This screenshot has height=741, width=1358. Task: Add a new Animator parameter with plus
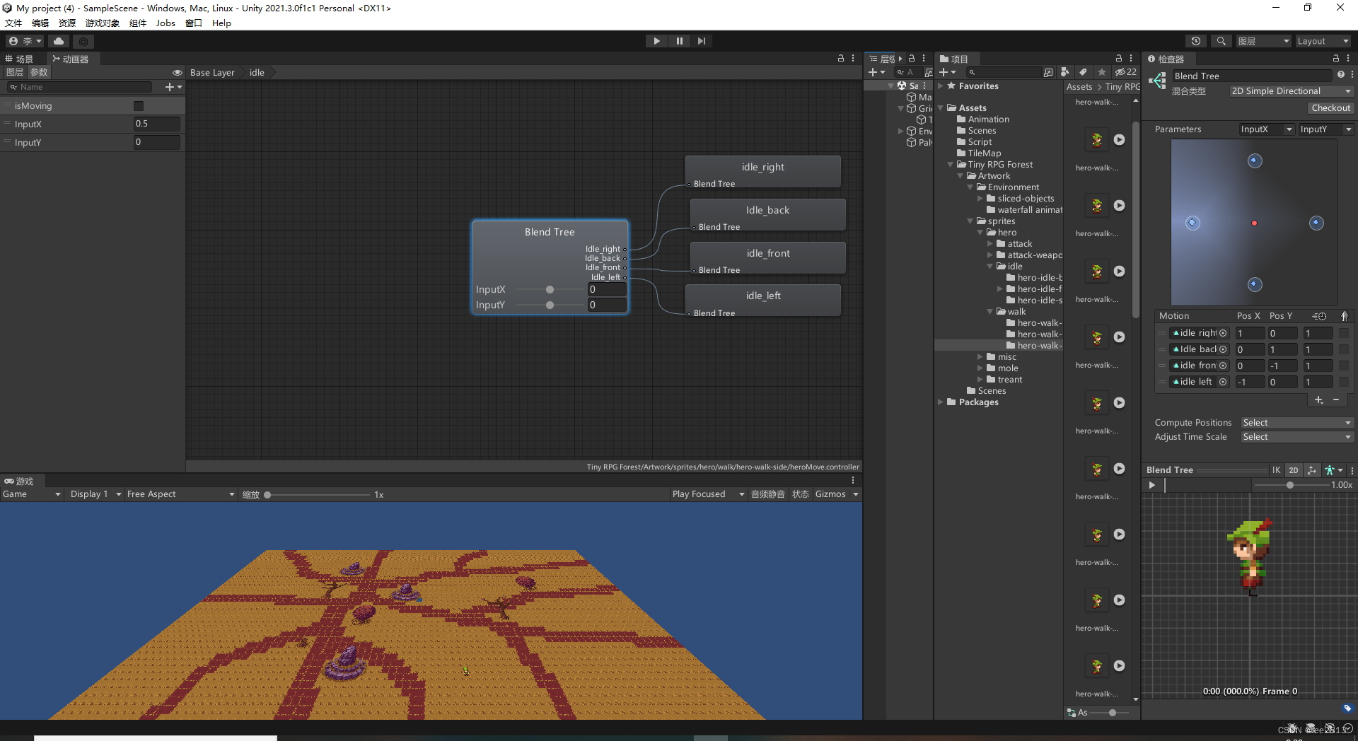coord(173,87)
